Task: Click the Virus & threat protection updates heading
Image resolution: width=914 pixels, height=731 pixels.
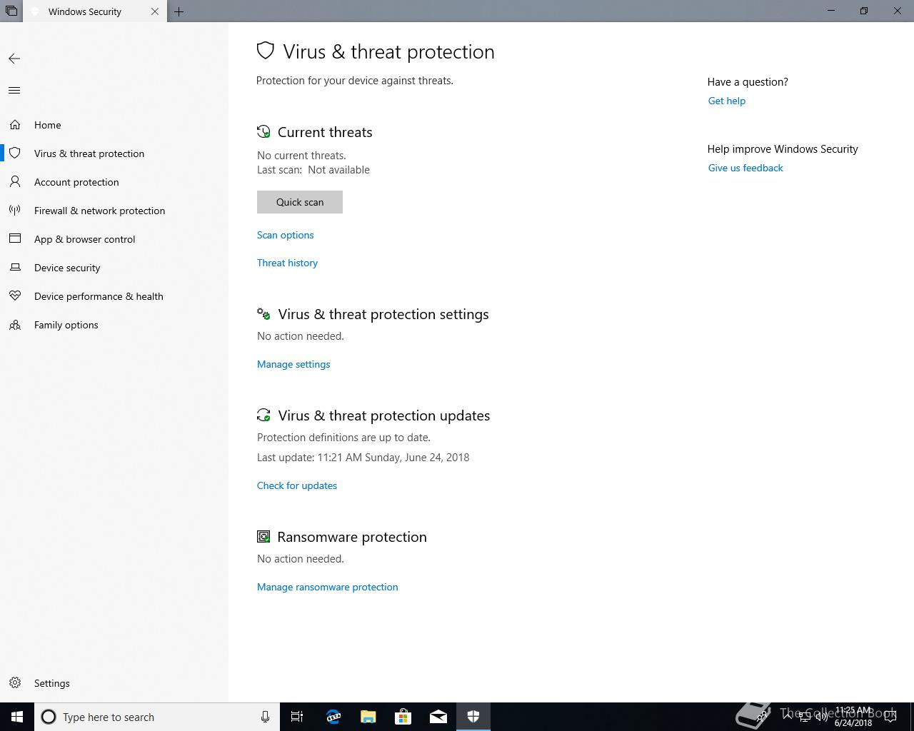Action: pyautogui.click(x=384, y=415)
